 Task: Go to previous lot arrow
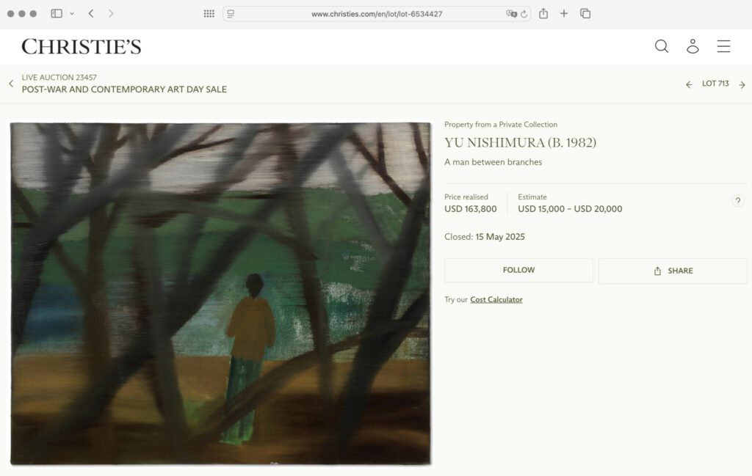tap(689, 85)
